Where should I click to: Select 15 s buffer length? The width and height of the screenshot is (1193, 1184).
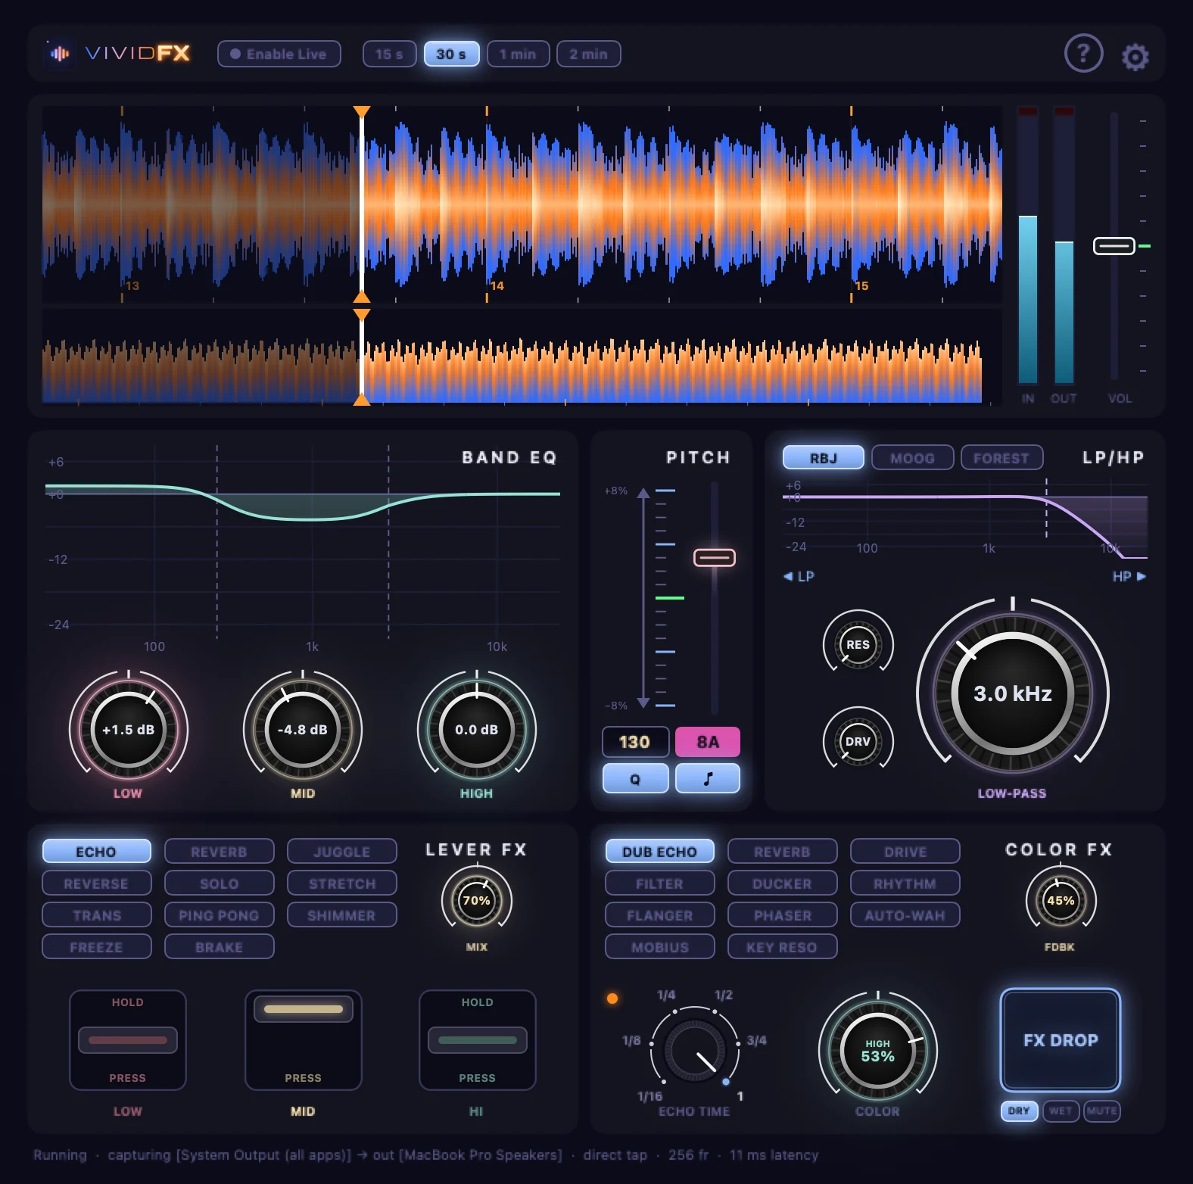tap(389, 54)
